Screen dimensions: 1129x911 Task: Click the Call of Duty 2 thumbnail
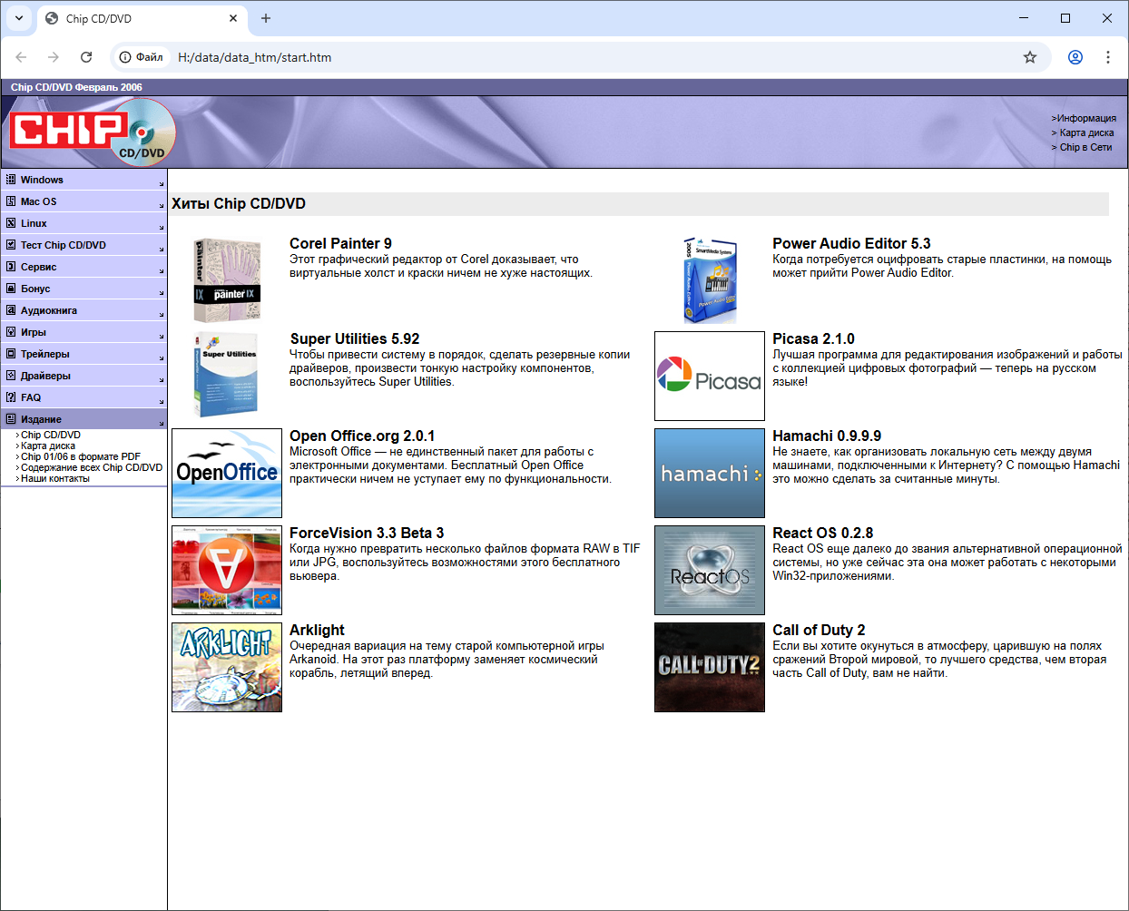coord(710,667)
